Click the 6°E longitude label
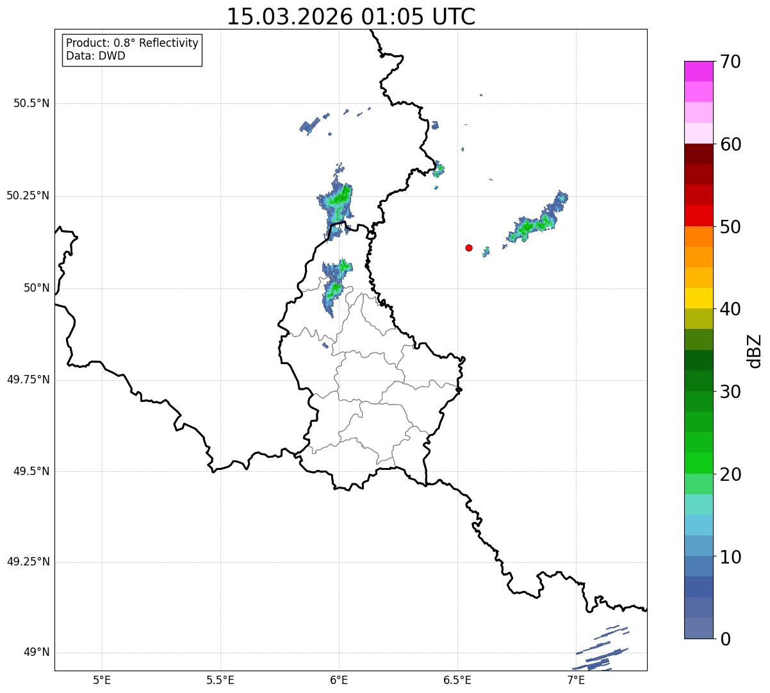The width and height of the screenshot is (770, 693). (339, 680)
